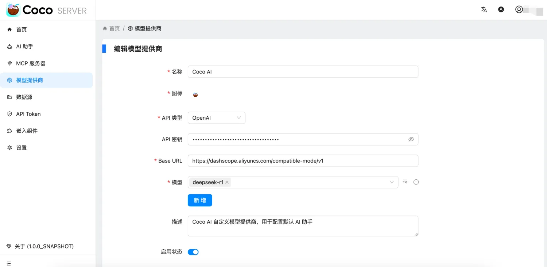
Task: Click the MCP 服务器 icon in the sidebar
Action: click(10, 63)
